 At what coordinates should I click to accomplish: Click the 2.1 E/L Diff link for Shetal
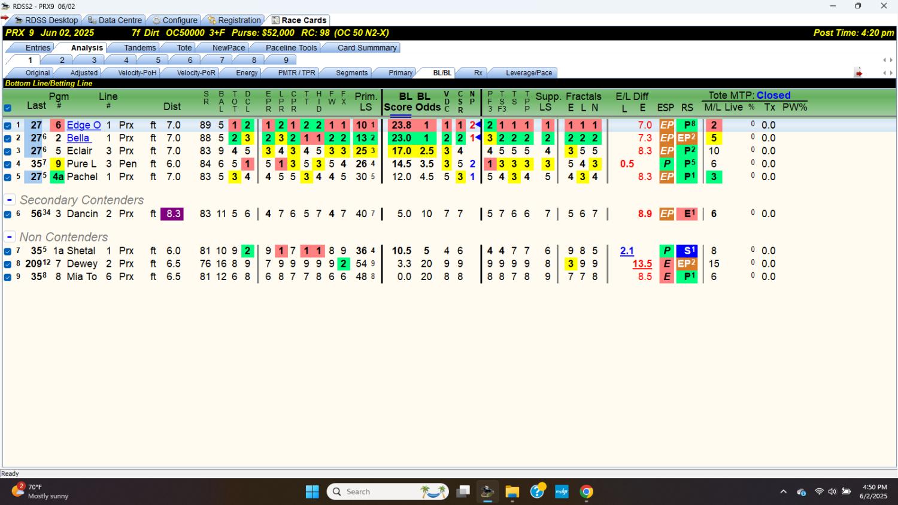627,251
